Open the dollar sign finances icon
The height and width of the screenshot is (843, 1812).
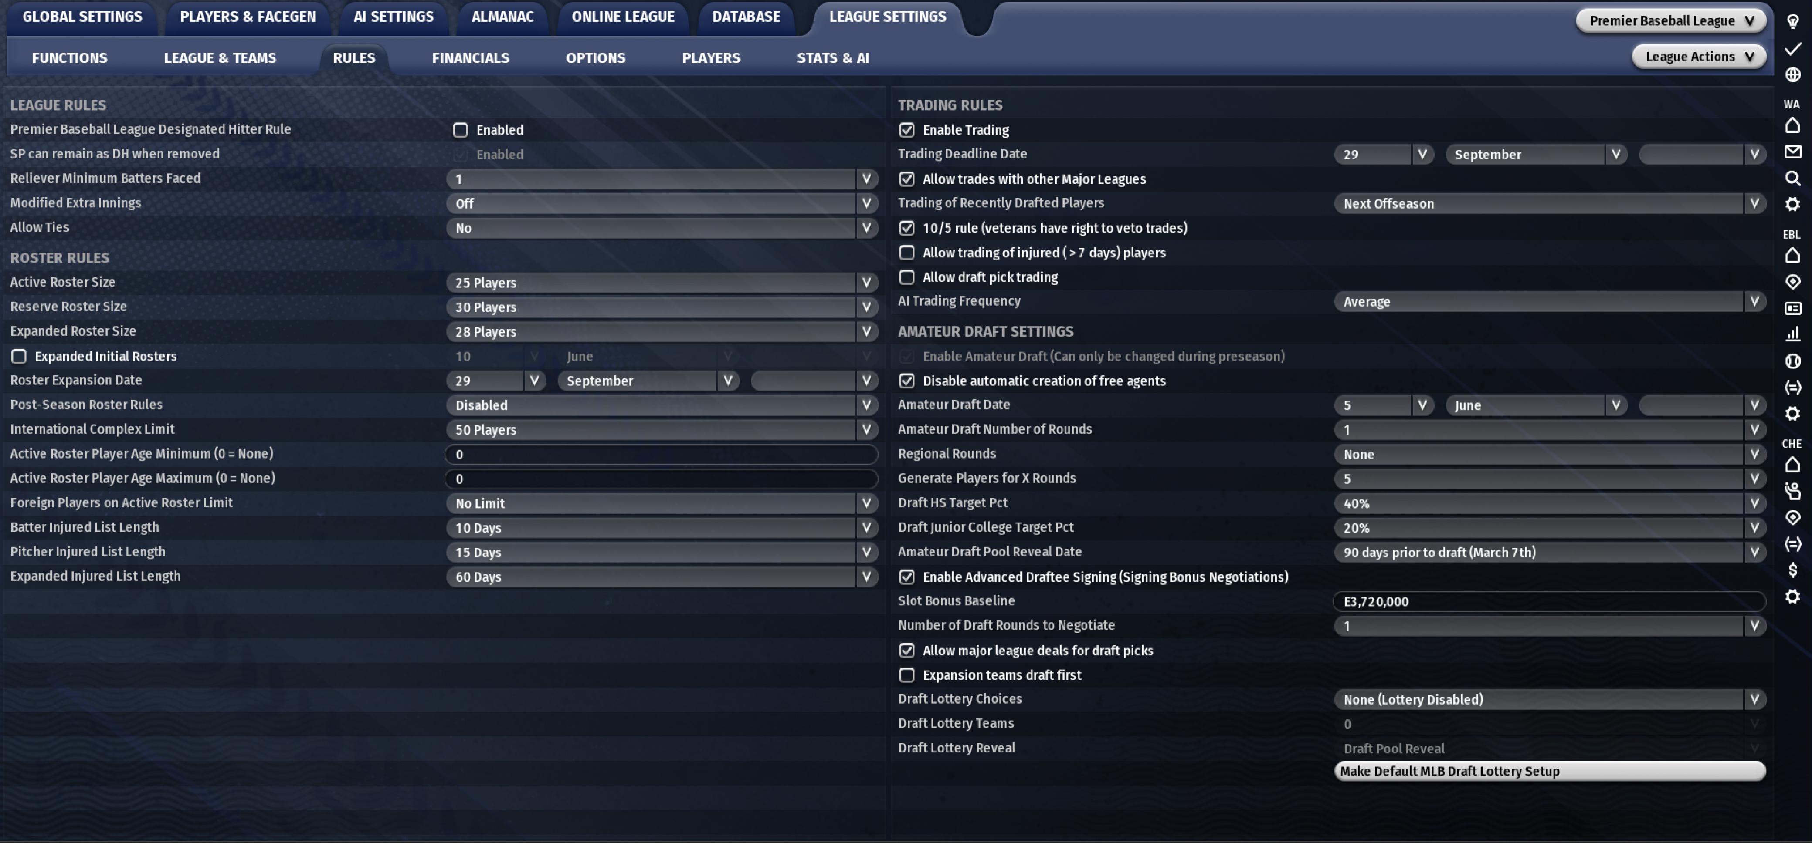coord(1792,570)
